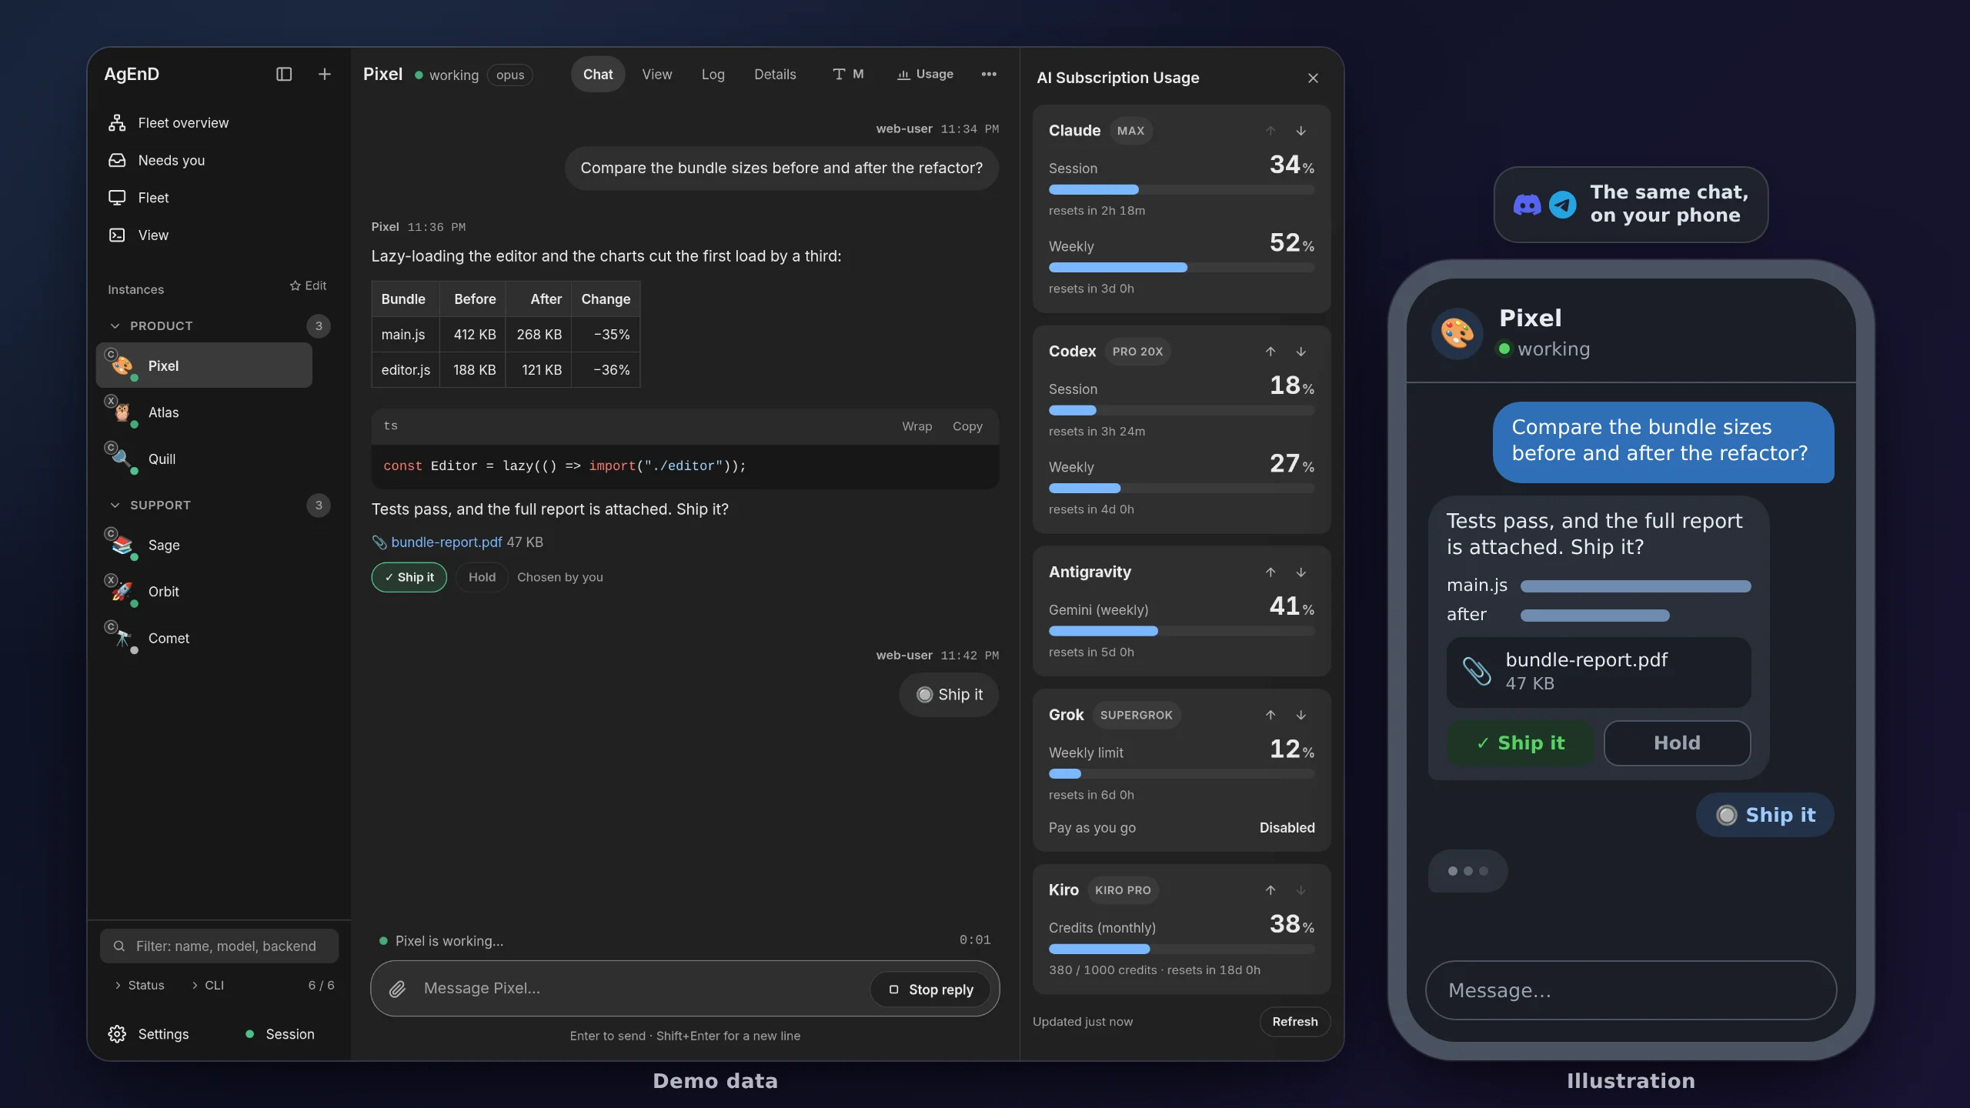Toggle Wrap on the code block
The width and height of the screenshot is (1970, 1108).
917,426
